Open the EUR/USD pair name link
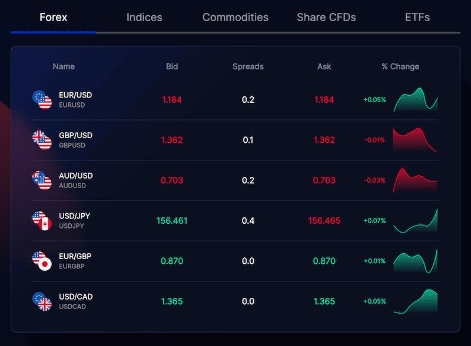 [x=75, y=95]
